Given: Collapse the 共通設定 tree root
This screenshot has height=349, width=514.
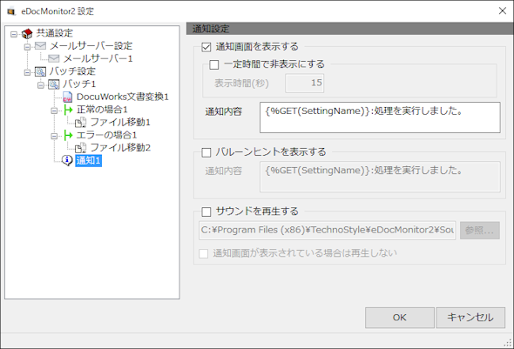Looking at the screenshot, I should click(x=14, y=34).
